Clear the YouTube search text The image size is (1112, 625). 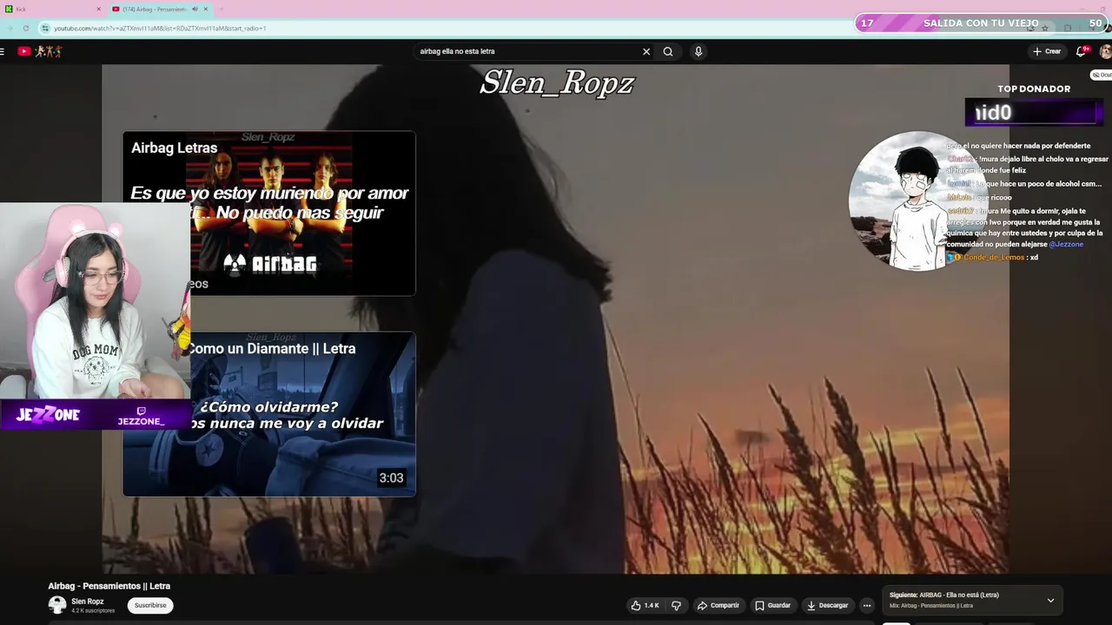pyautogui.click(x=646, y=51)
